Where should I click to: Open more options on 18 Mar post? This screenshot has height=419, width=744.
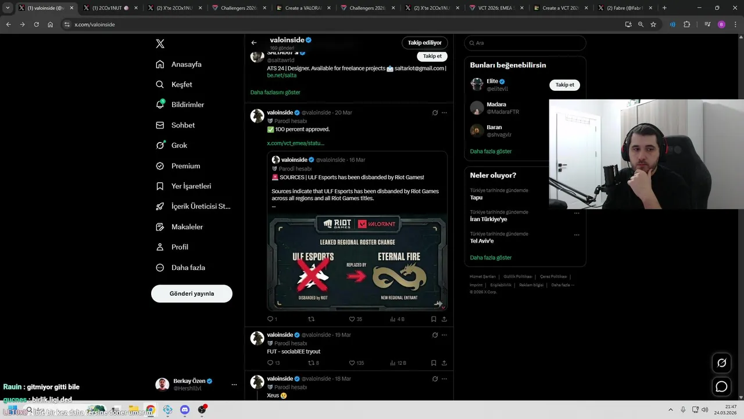pos(444,379)
